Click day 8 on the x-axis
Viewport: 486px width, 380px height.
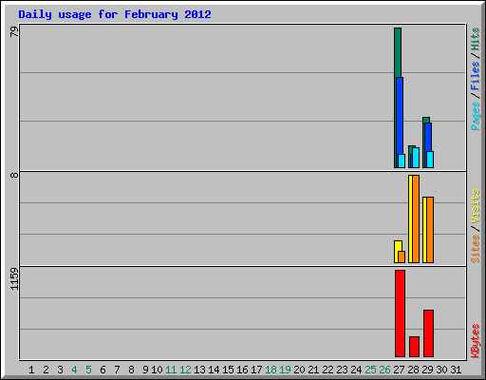(x=131, y=370)
